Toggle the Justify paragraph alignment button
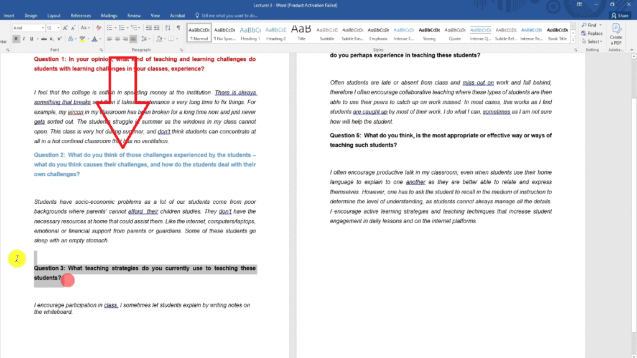The width and height of the screenshot is (637, 358). point(133,39)
